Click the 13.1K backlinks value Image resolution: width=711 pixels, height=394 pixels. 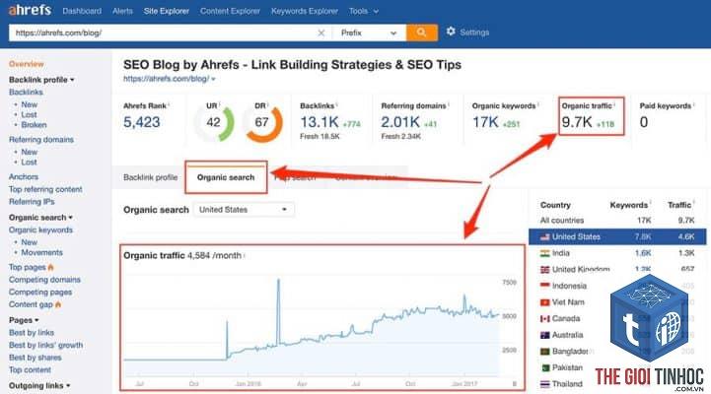pos(320,122)
